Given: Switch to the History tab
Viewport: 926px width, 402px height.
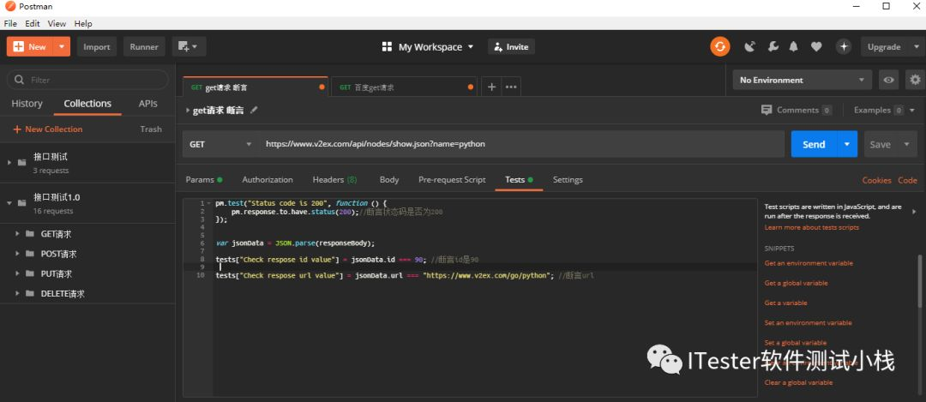Looking at the screenshot, I should click(x=27, y=104).
